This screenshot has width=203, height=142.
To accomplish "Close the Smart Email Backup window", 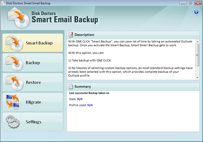I will (198, 3).
